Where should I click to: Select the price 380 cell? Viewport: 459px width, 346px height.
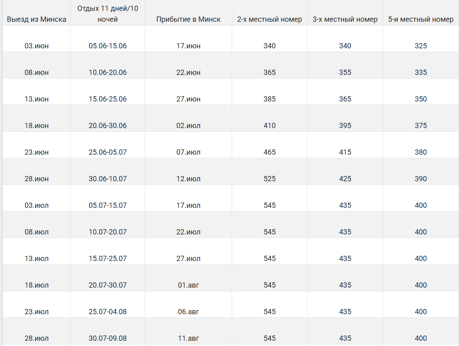(421, 152)
